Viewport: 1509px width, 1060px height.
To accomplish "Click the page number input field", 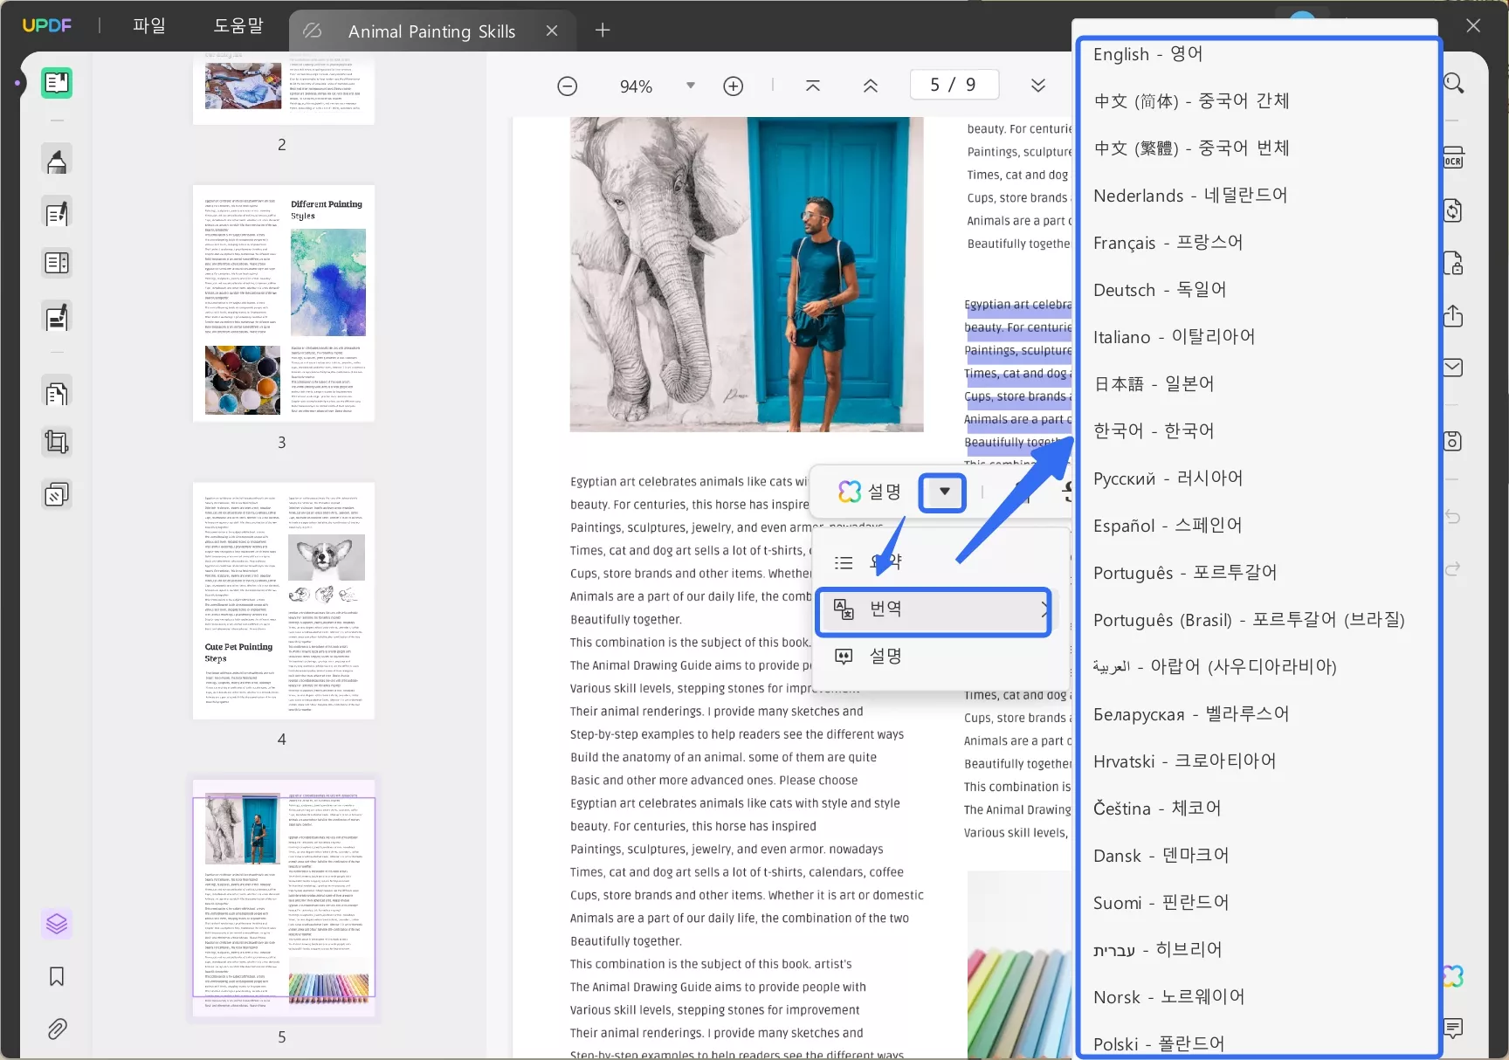I will [953, 85].
